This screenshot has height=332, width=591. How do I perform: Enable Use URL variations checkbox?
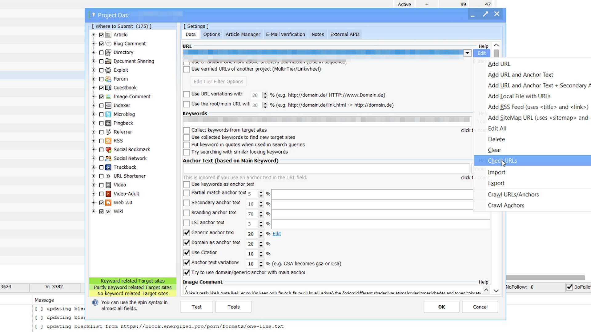pos(186,94)
